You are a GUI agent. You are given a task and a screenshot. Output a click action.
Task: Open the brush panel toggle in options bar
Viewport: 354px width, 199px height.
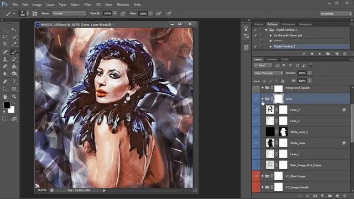click(35, 14)
